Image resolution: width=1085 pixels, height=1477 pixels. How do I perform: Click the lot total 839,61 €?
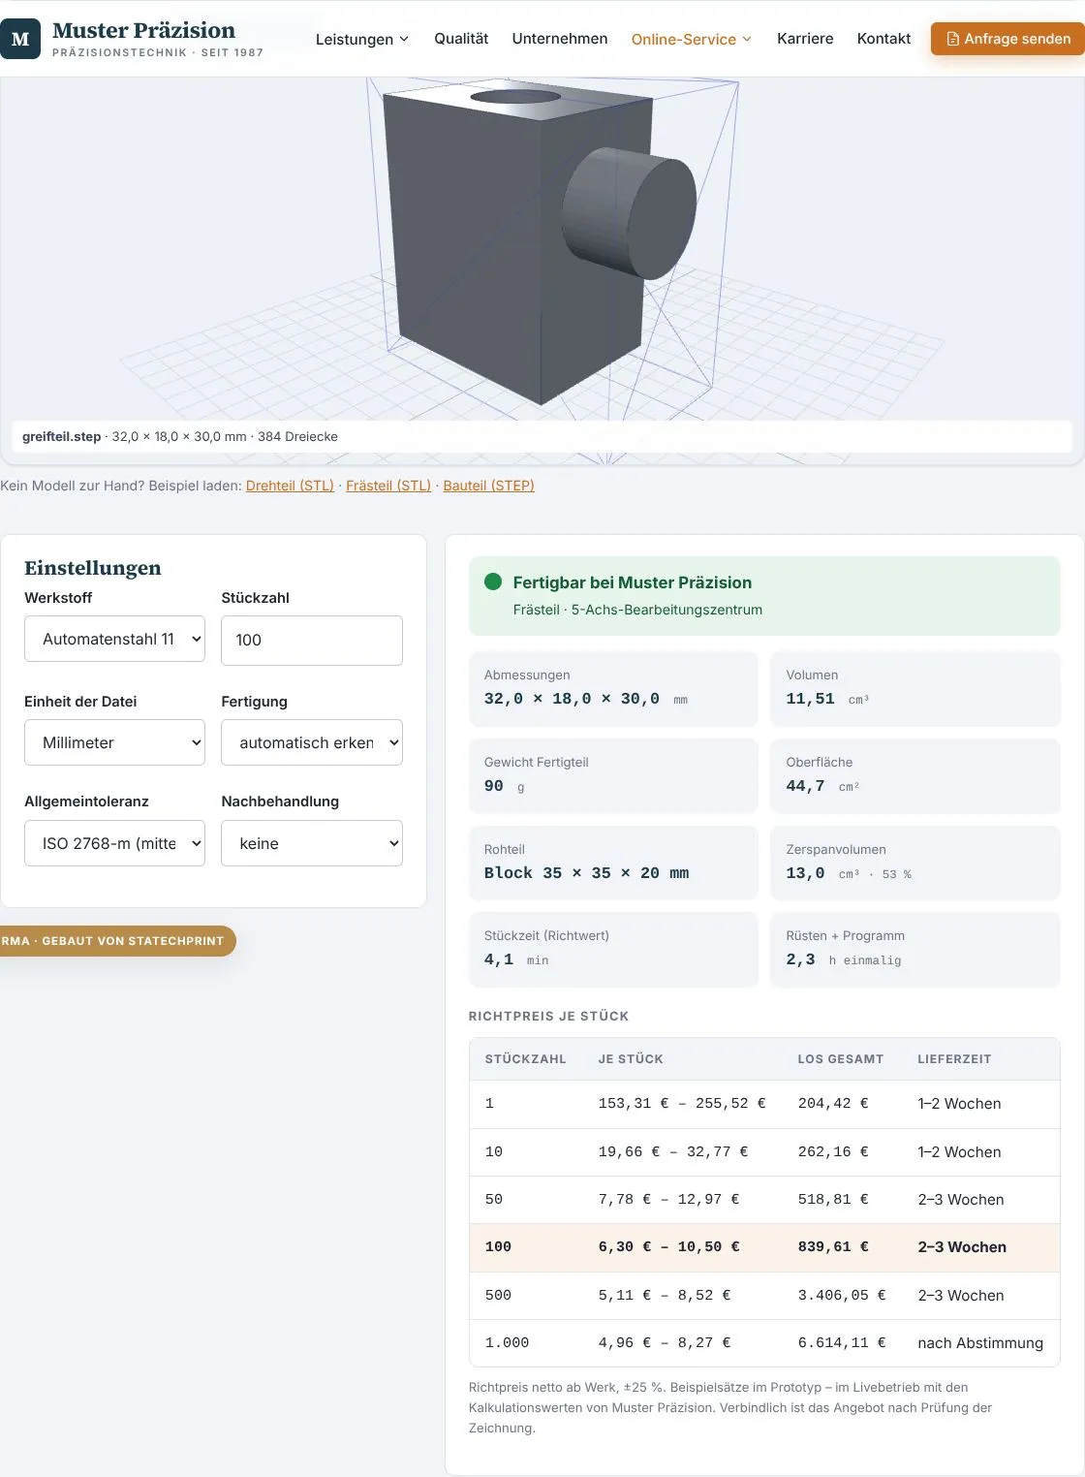click(833, 1247)
